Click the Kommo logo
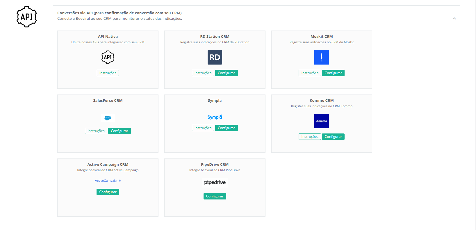Image resolution: width=476 pixels, height=230 pixels. click(x=322, y=121)
